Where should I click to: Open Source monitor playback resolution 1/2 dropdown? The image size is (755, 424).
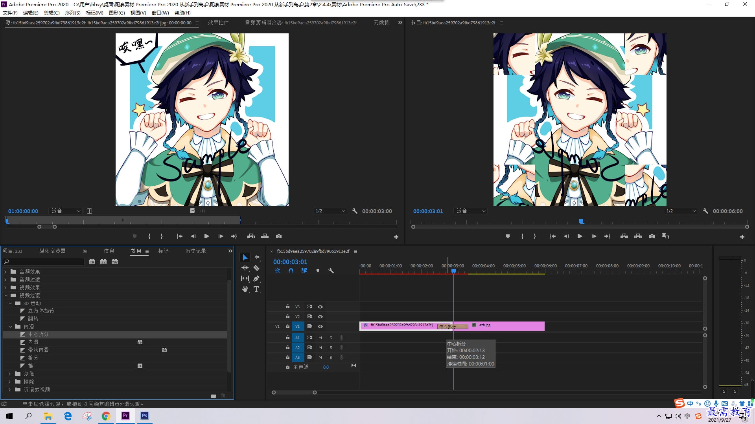pos(330,211)
